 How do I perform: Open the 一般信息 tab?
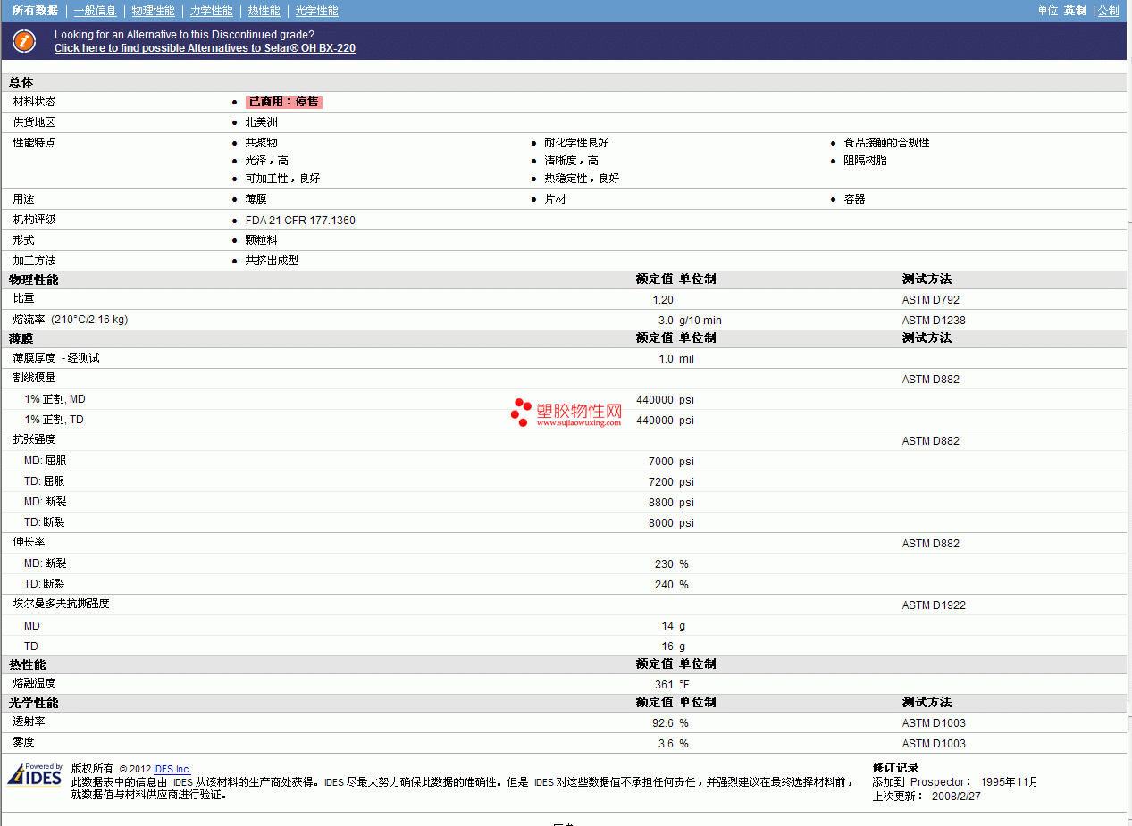tap(96, 11)
